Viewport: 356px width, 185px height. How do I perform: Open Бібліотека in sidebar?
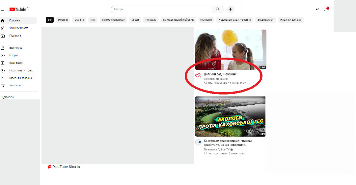(18, 48)
